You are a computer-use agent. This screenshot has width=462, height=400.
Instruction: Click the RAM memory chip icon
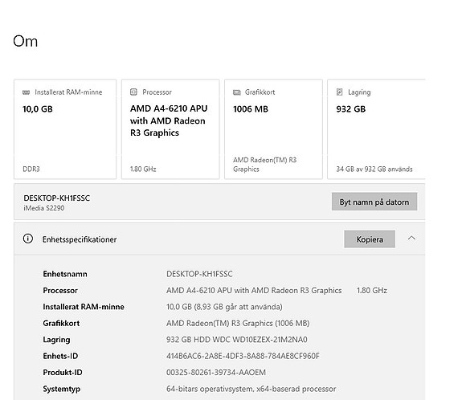(26, 92)
